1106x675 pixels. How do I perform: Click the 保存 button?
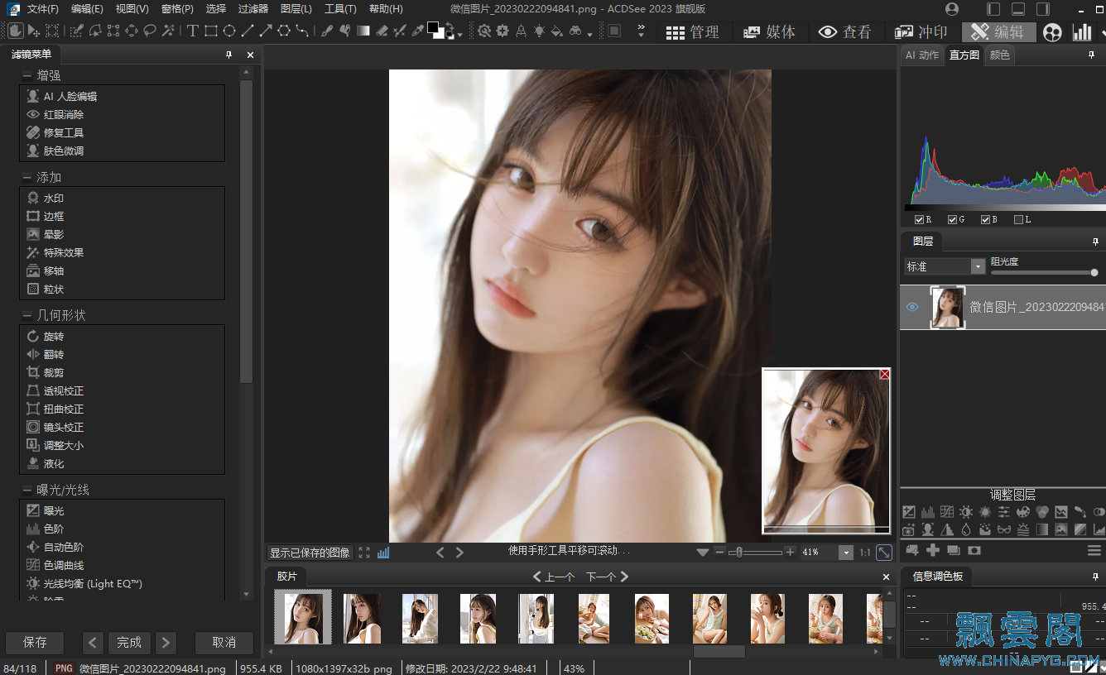click(x=35, y=642)
